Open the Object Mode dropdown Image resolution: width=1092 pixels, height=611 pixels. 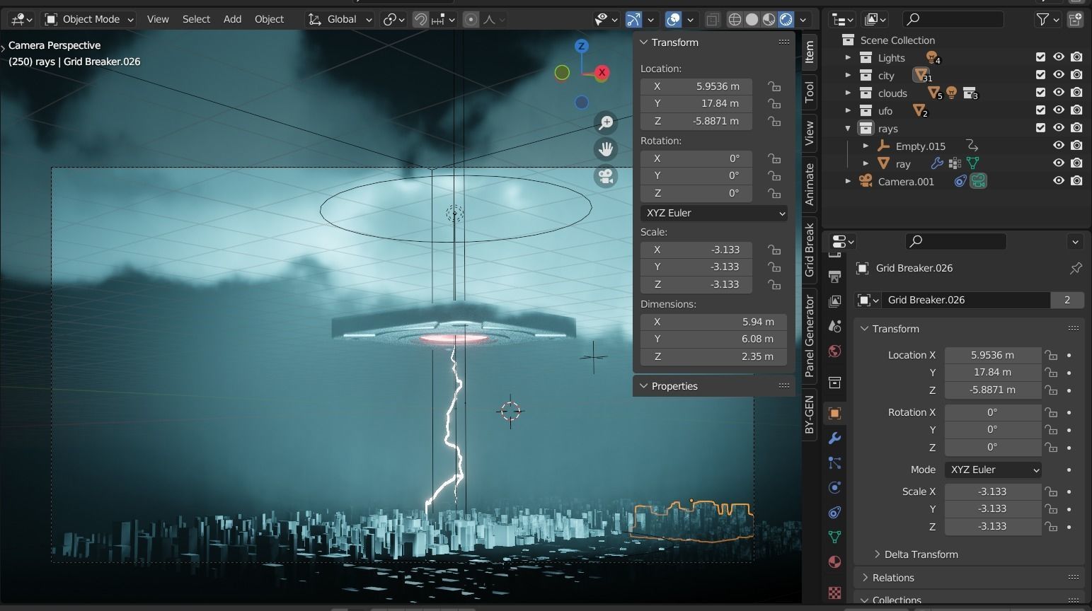(x=89, y=19)
